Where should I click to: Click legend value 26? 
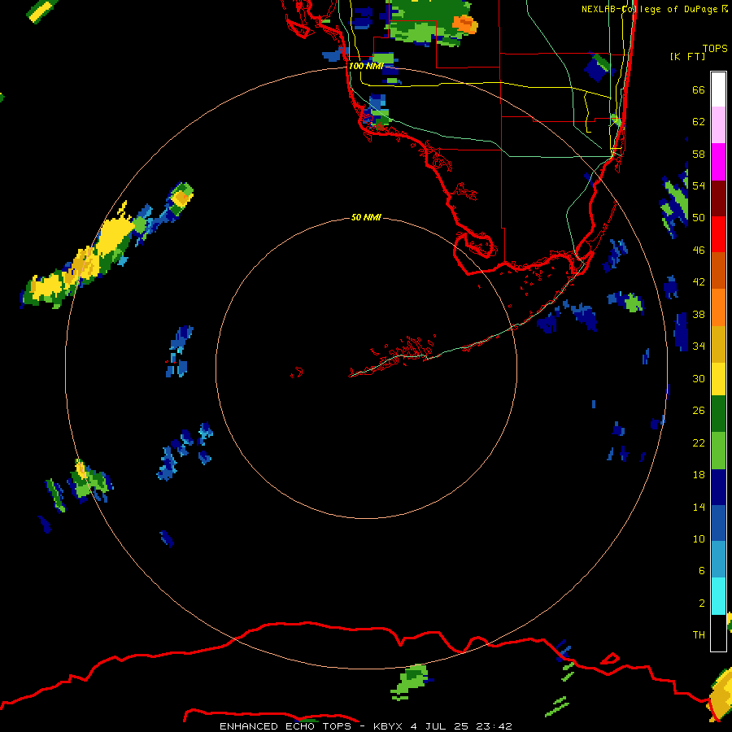(x=699, y=411)
